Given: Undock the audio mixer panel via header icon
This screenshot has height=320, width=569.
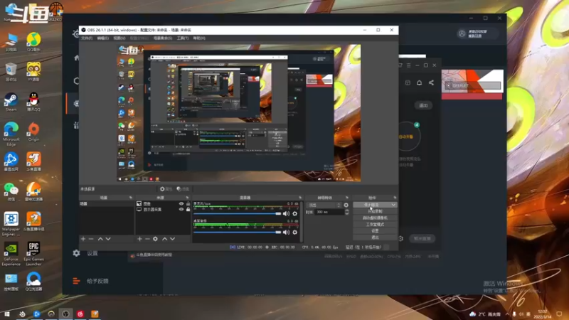Looking at the screenshot, I should tap(300, 198).
